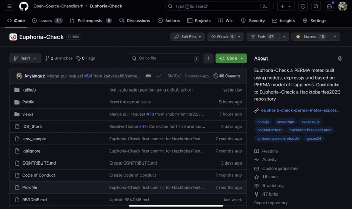Open the euphoria-check-perma-meter website link
Image resolution: width=352 pixels, height=209 pixels.
(301, 110)
